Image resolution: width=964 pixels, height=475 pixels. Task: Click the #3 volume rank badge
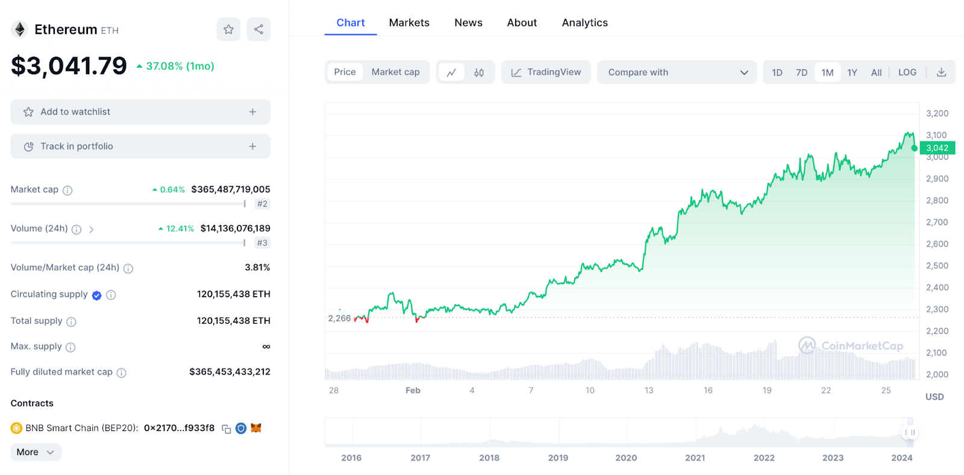click(x=262, y=243)
